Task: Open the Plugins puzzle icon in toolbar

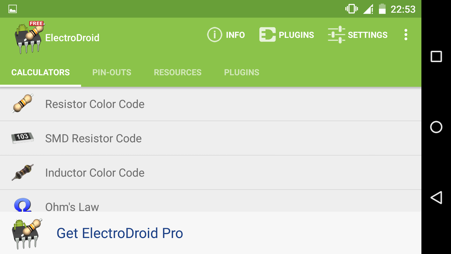Action: pyautogui.click(x=267, y=35)
